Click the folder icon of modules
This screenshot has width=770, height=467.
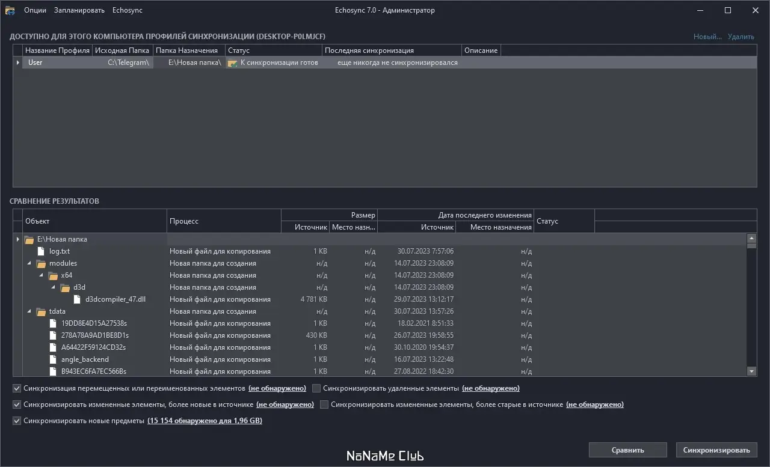(x=41, y=264)
